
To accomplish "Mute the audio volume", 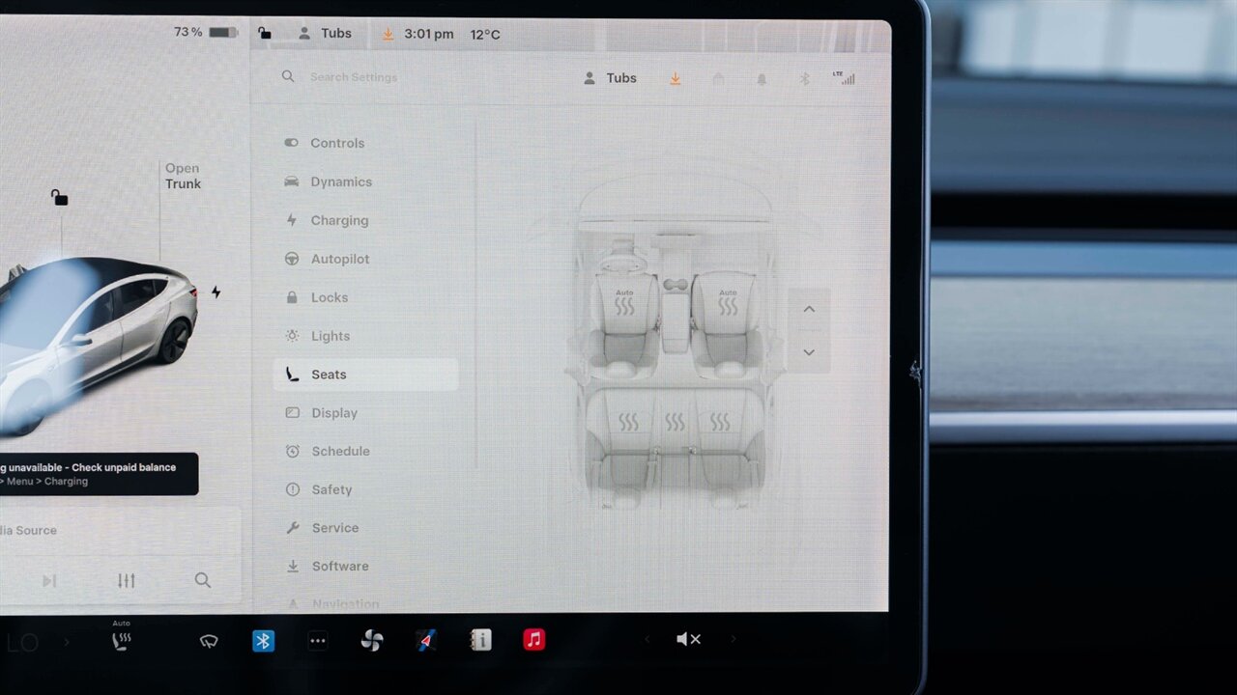I will coord(689,639).
